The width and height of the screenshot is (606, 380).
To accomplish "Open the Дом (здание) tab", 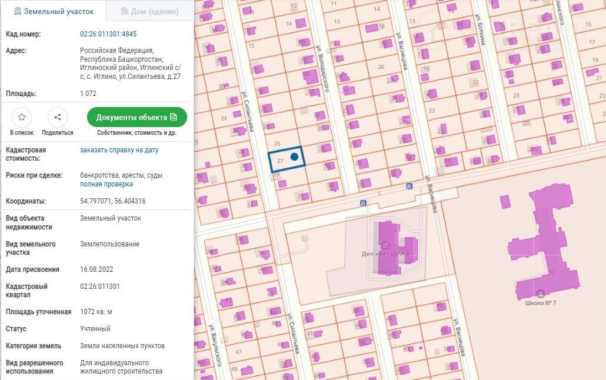I will [149, 11].
